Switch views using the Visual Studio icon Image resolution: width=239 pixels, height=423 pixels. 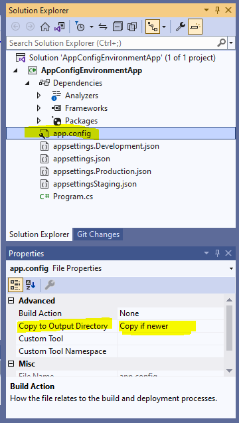point(59,27)
